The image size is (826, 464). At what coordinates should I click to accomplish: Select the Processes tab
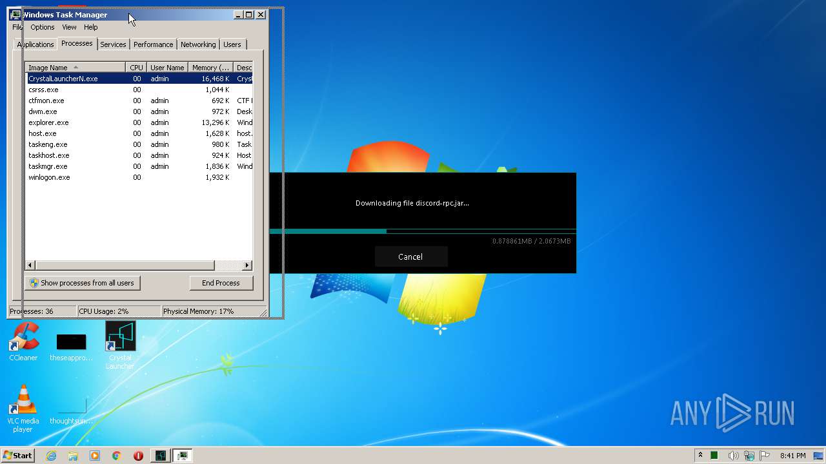click(77, 43)
